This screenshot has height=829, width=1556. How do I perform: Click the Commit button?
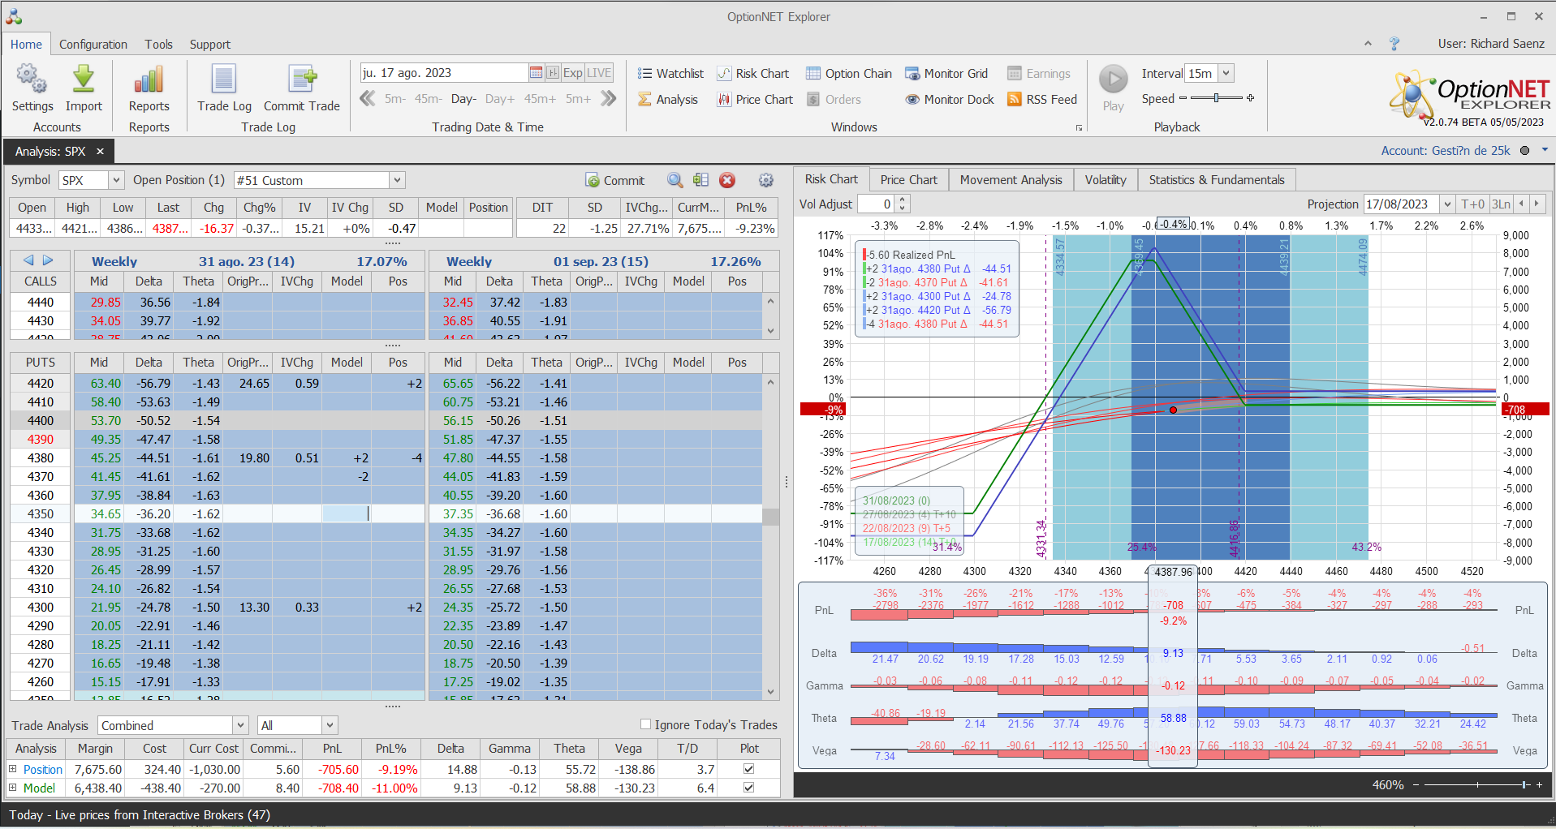coord(615,180)
